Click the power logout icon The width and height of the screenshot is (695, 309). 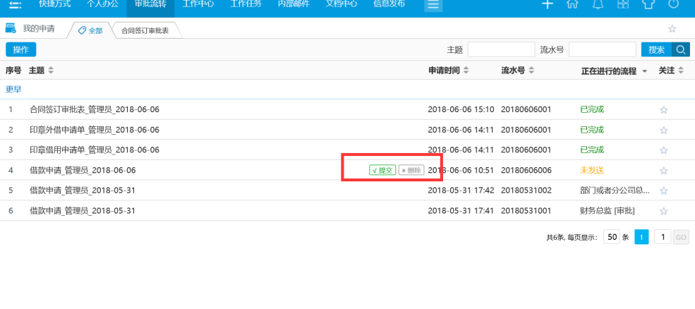click(673, 4)
